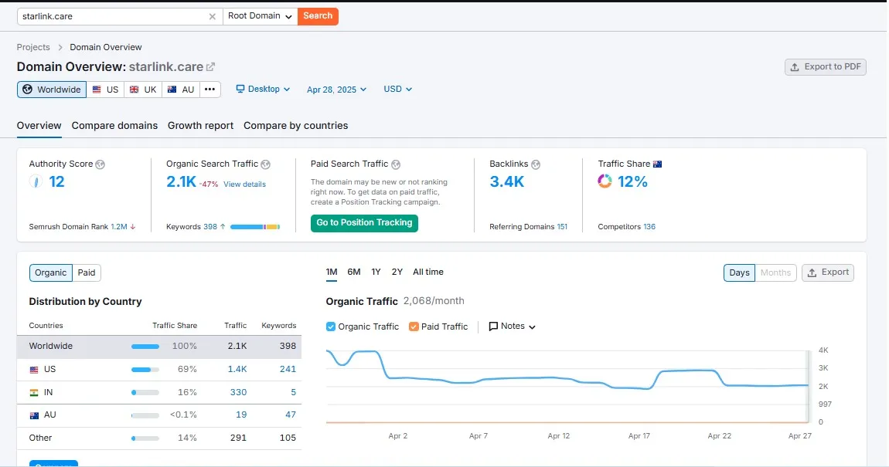Click the Backlinks info icon
Image resolution: width=889 pixels, height=467 pixels.
coord(536,164)
